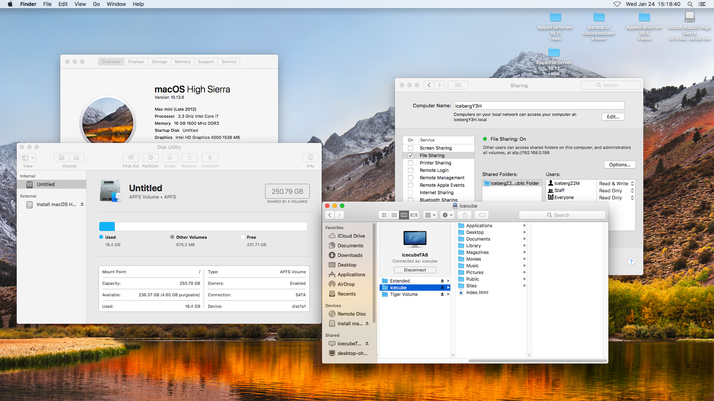This screenshot has height=401, width=714.
Task: Add volume in Disk Utility toolbar
Action: pos(62,158)
